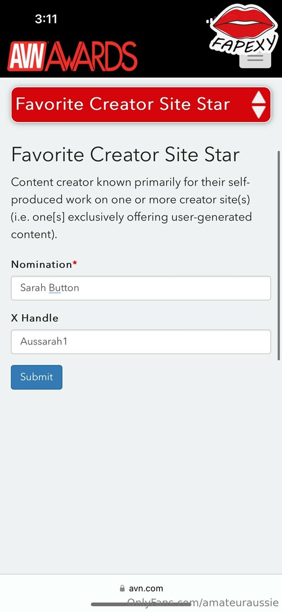Click the Submit button

(x=37, y=377)
